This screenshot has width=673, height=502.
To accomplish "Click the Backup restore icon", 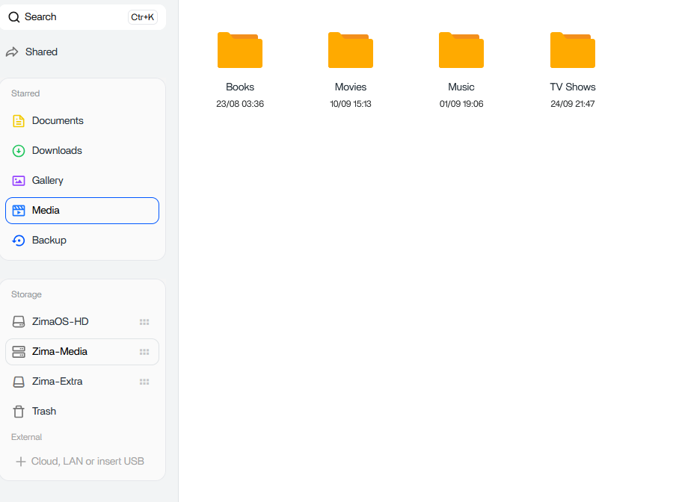I will 19,241.
